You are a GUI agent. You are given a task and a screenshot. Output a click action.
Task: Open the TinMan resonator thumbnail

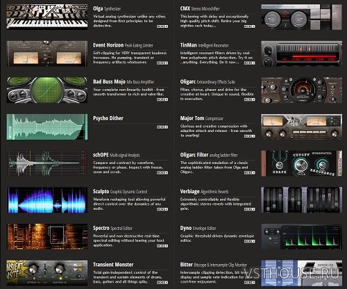pyautogui.click(x=302, y=53)
